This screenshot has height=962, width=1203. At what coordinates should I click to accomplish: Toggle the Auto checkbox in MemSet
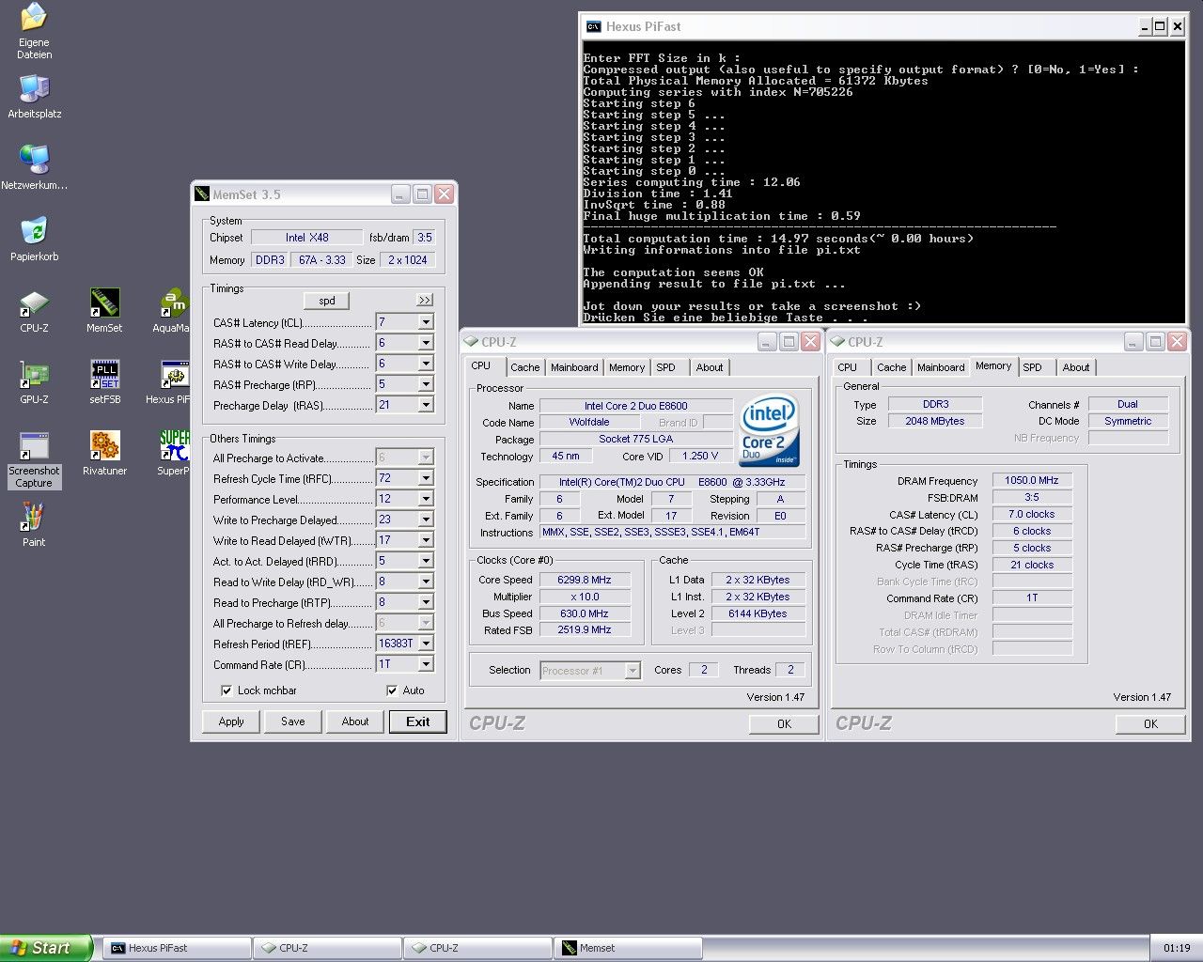click(x=392, y=690)
